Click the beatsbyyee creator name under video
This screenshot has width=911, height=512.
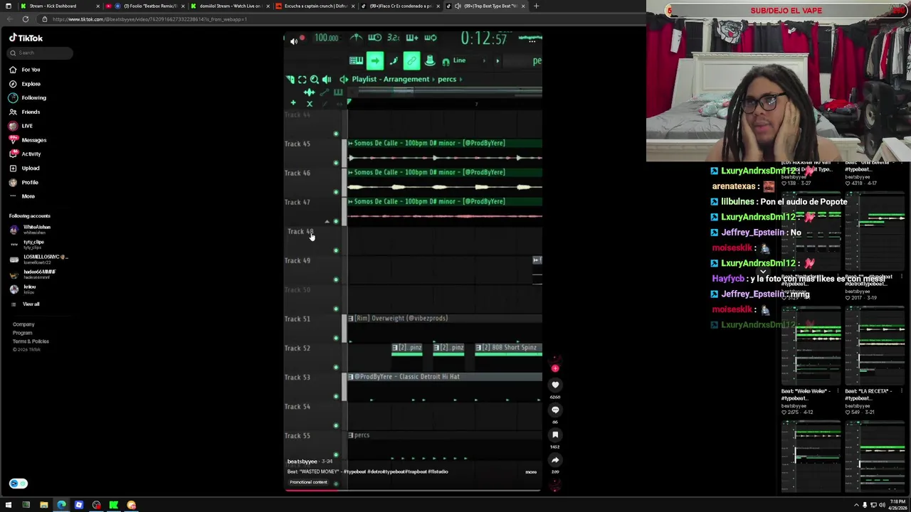(x=302, y=462)
